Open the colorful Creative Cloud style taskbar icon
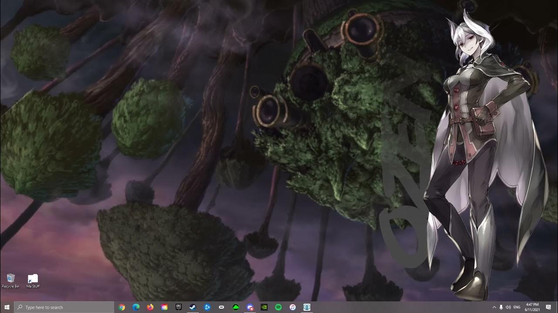This screenshot has height=313, width=558. (164, 307)
